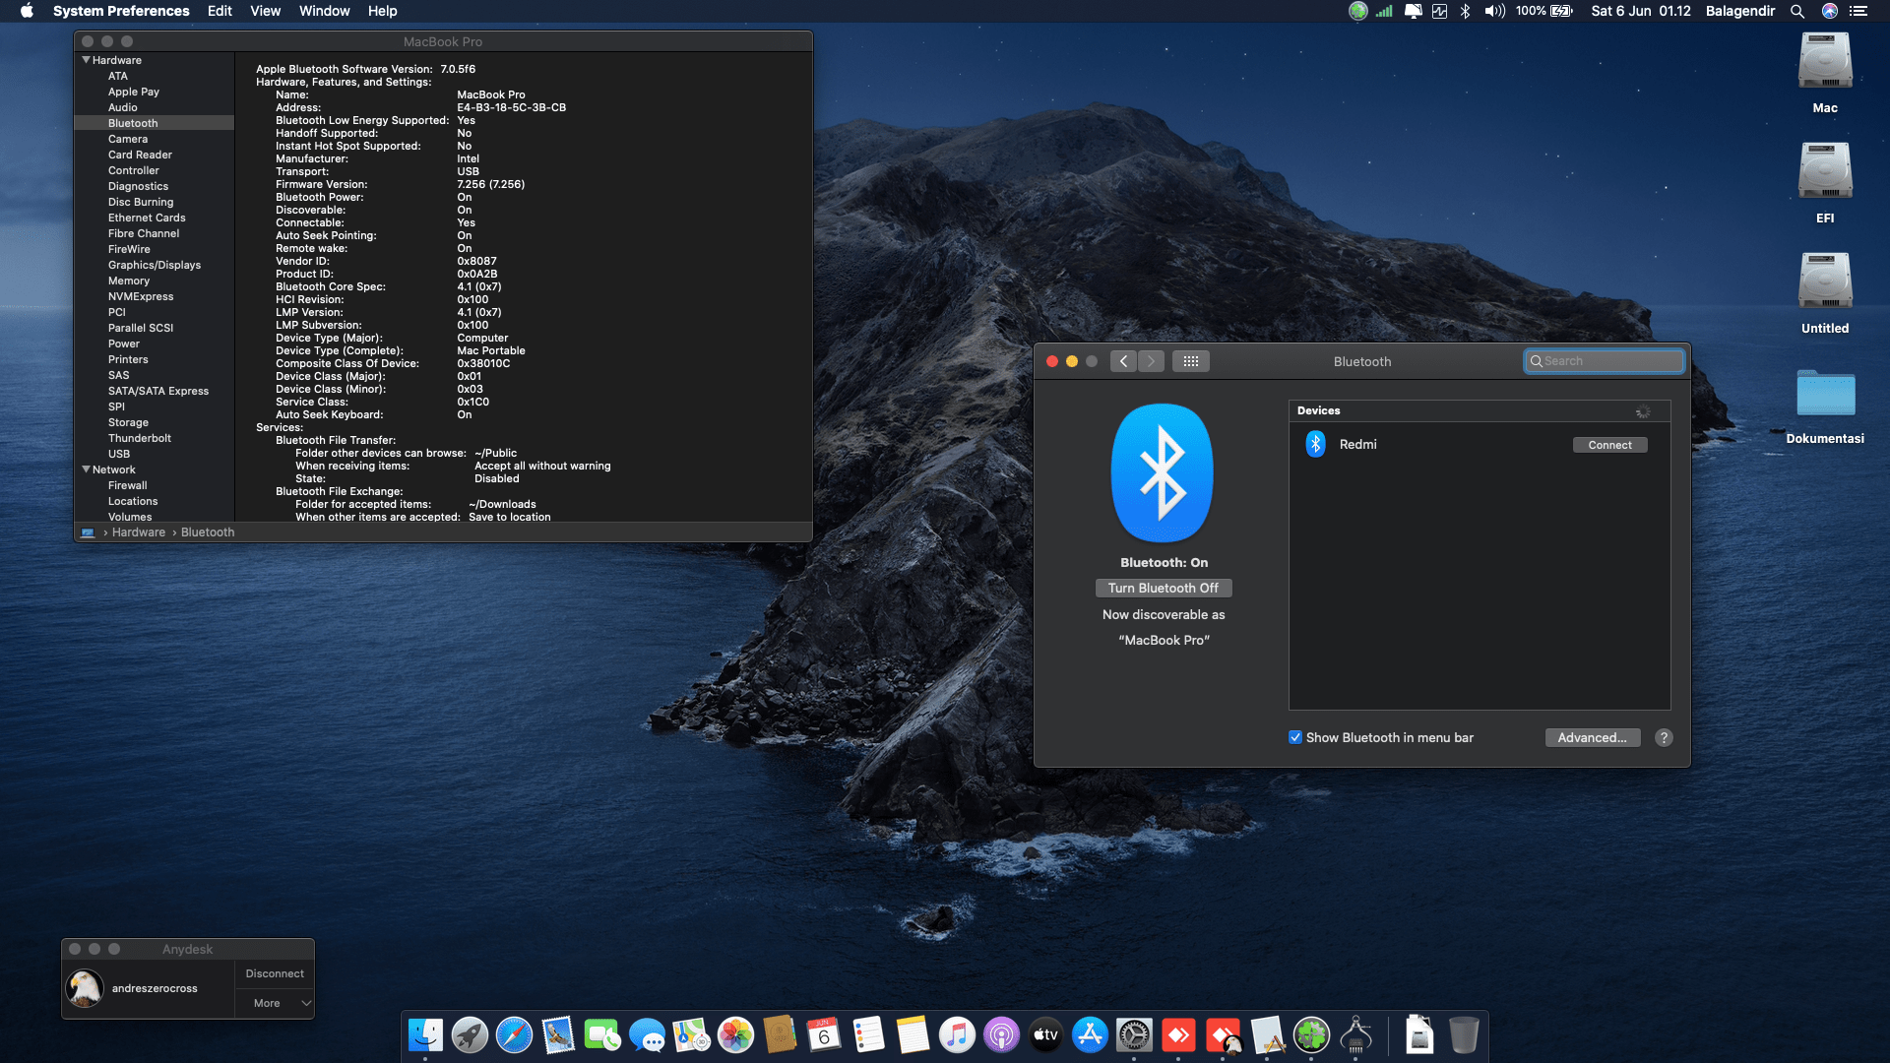The height and width of the screenshot is (1063, 1890).
Task: Open the Window menu
Action: click(324, 11)
